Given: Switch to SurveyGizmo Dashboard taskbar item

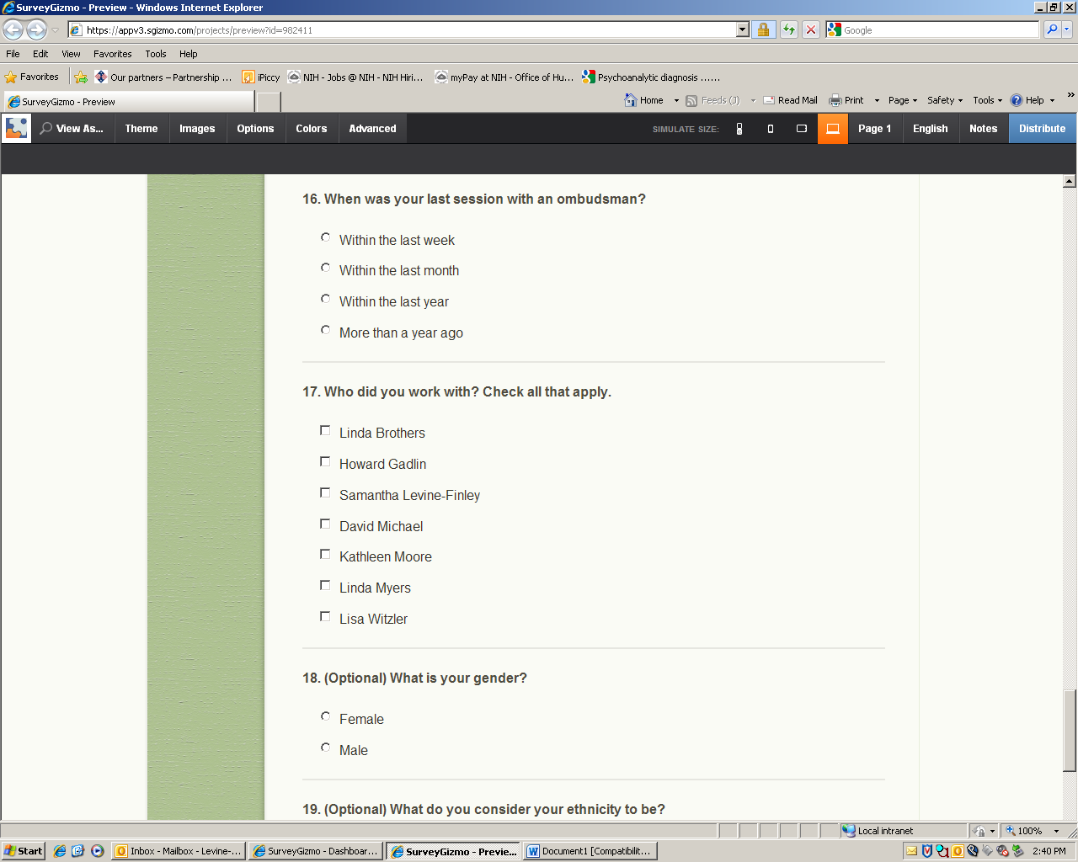Looking at the screenshot, I should [316, 851].
